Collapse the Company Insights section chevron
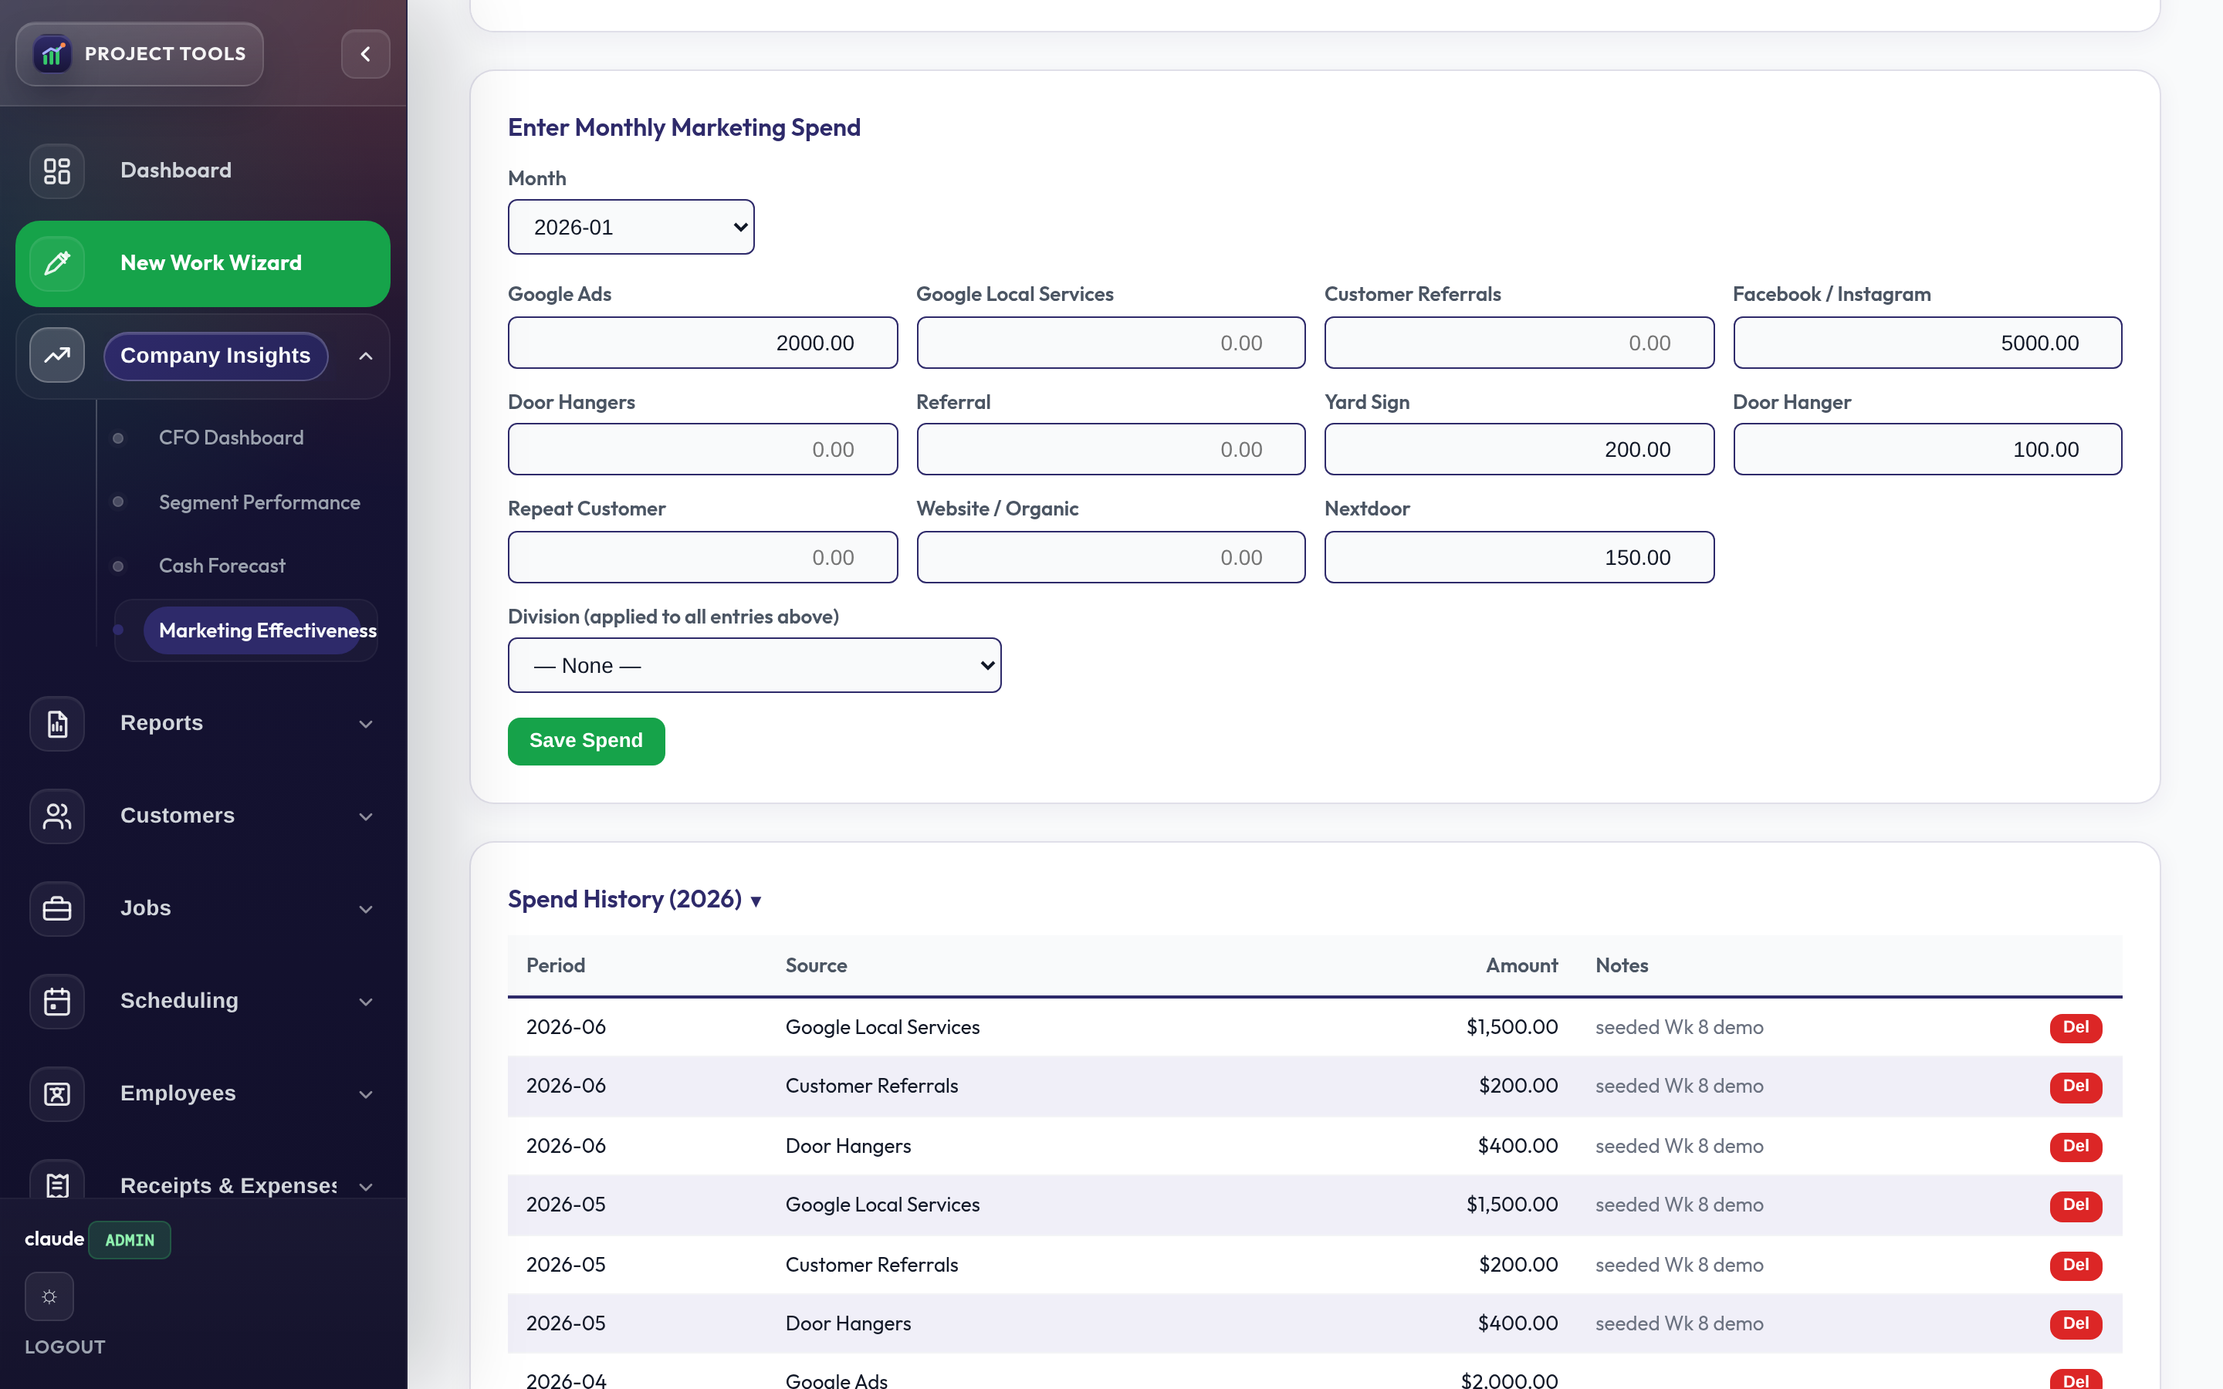This screenshot has width=2223, height=1389. tap(366, 356)
